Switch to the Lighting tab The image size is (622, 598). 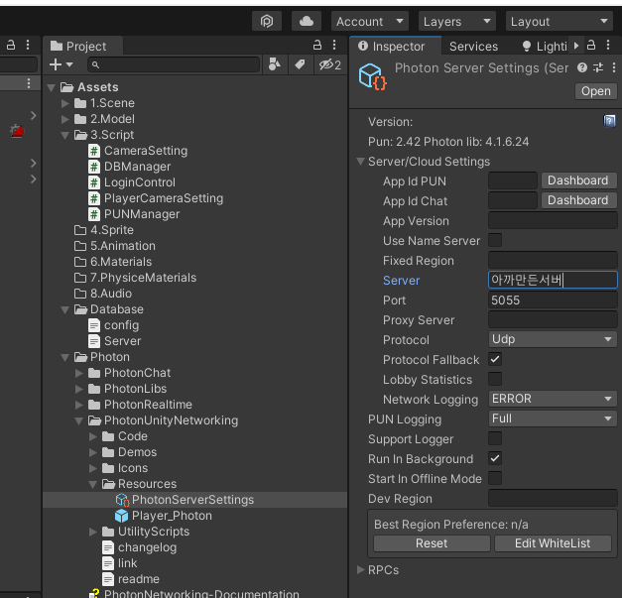(x=545, y=47)
